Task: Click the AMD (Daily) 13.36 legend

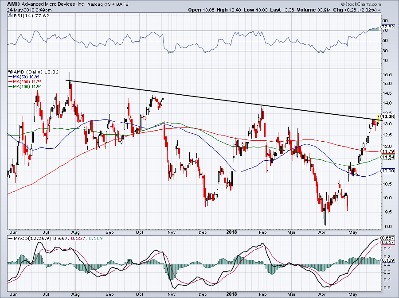Action: pyautogui.click(x=36, y=72)
